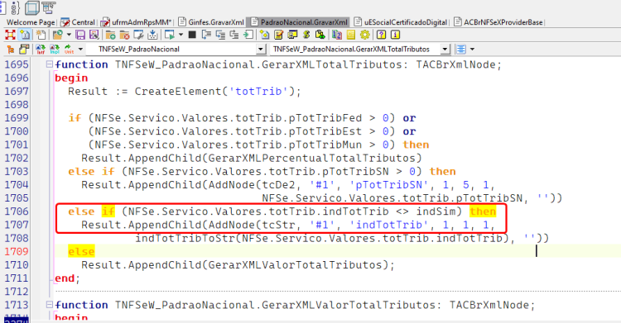Click line number 1695 in the gutter
621x323 pixels.
pos(17,64)
